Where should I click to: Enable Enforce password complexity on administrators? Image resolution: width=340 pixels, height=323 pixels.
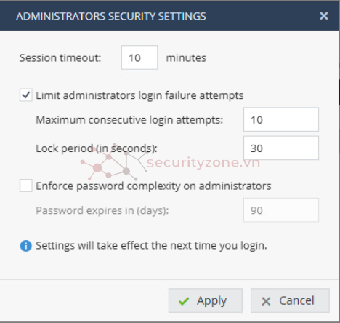(x=26, y=186)
